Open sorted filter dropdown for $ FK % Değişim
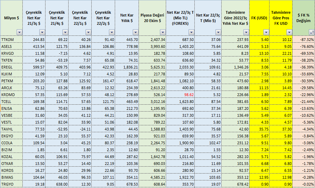315x188 pixels. pos(312,32)
